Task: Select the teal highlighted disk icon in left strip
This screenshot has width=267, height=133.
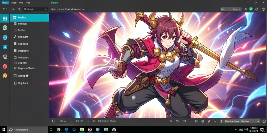Action: [x=5, y=18]
